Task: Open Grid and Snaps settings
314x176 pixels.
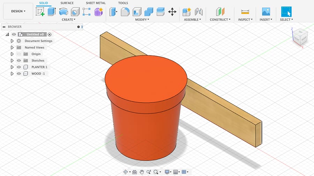Action: tap(175, 172)
